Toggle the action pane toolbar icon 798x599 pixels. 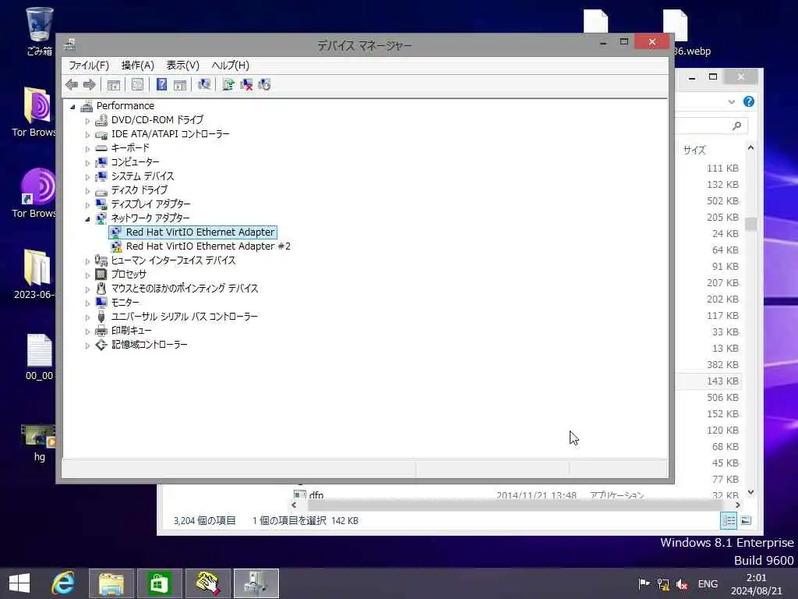pyautogui.click(x=180, y=84)
